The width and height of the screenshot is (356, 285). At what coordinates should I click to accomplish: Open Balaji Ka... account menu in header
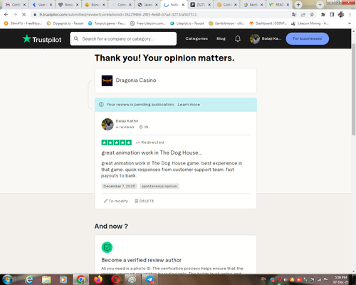pos(266,38)
